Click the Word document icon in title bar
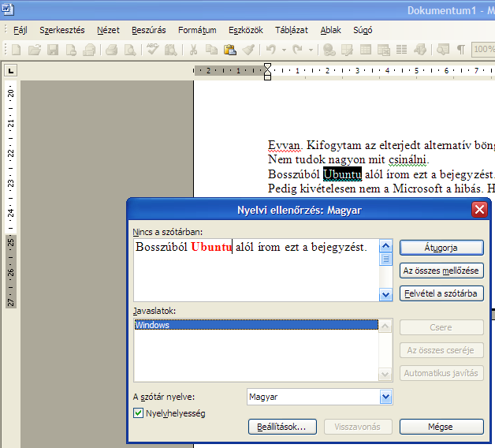This screenshot has width=495, height=448. pos(8,9)
